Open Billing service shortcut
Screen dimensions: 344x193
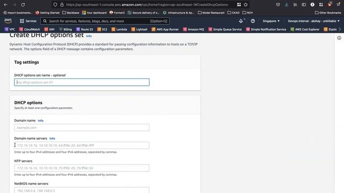(x=65, y=29)
